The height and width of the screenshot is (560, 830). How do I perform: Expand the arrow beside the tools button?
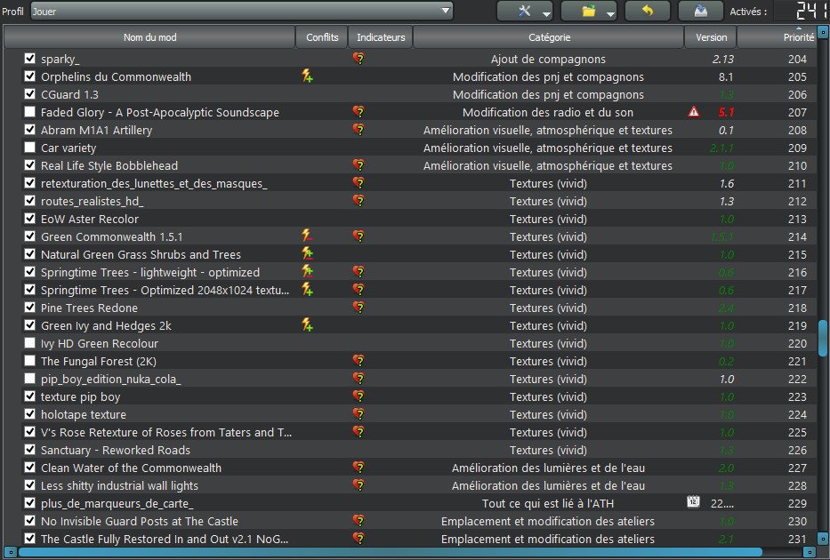(547, 13)
